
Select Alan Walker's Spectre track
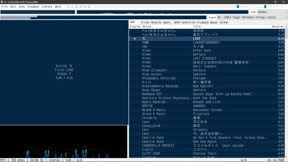[x=207, y=74]
